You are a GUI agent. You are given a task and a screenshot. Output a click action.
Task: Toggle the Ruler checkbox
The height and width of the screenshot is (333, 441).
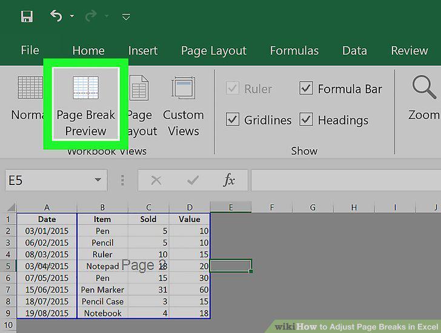(233, 89)
